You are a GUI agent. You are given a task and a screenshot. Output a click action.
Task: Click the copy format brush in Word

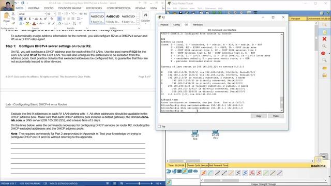[x=13, y=23]
